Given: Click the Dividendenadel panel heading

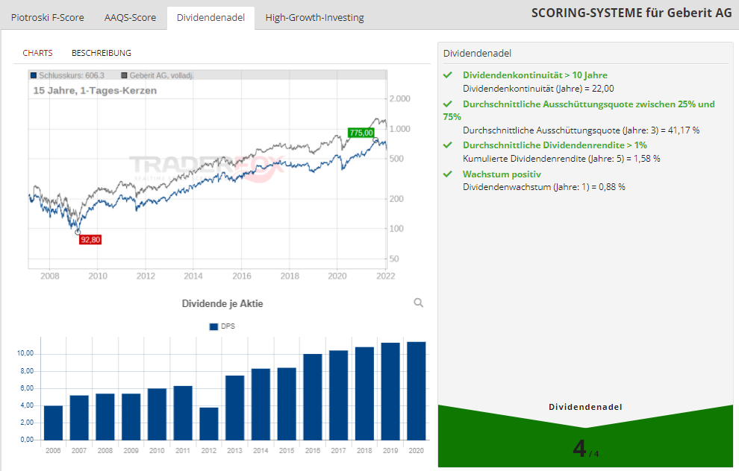Looking at the screenshot, I should click(477, 53).
